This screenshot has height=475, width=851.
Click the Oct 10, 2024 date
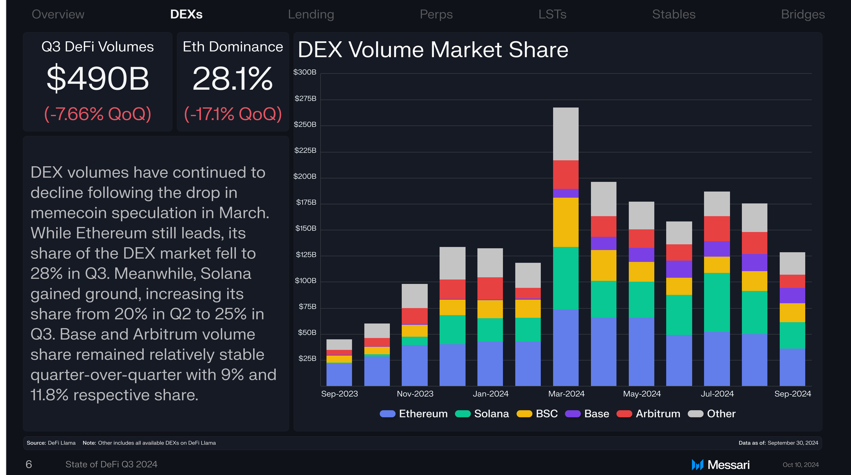point(801,465)
